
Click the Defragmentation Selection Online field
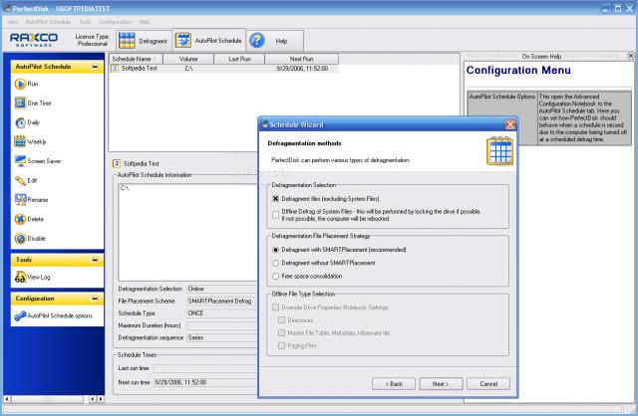(x=222, y=289)
